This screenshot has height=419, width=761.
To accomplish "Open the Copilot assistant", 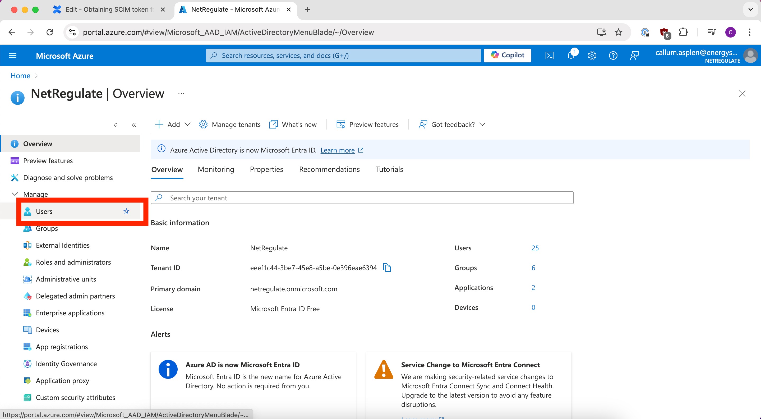I will (507, 55).
